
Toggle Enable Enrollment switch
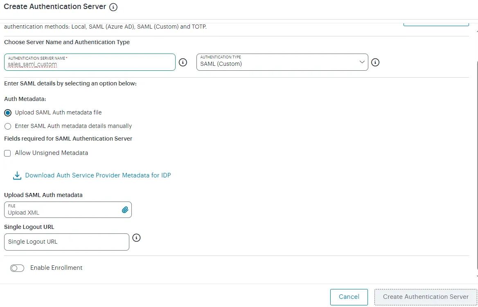pyautogui.click(x=17, y=268)
